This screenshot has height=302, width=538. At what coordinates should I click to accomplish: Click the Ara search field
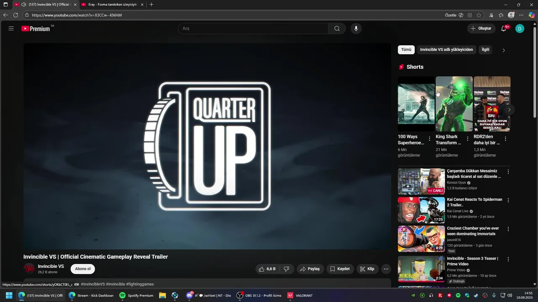pos(253,29)
